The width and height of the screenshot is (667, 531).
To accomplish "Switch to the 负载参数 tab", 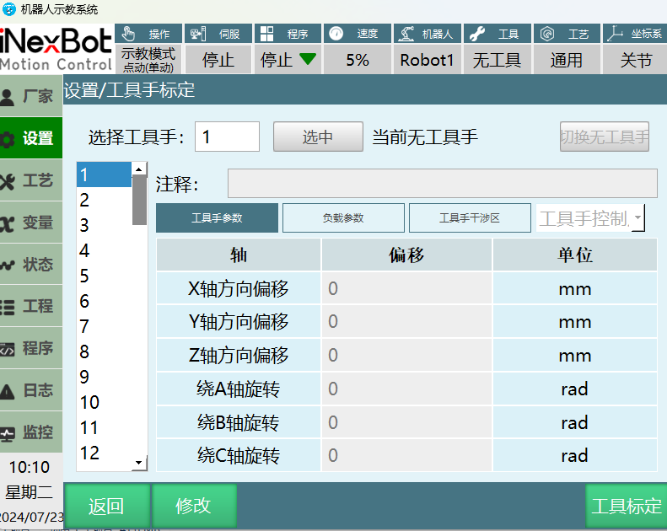I will (x=343, y=218).
